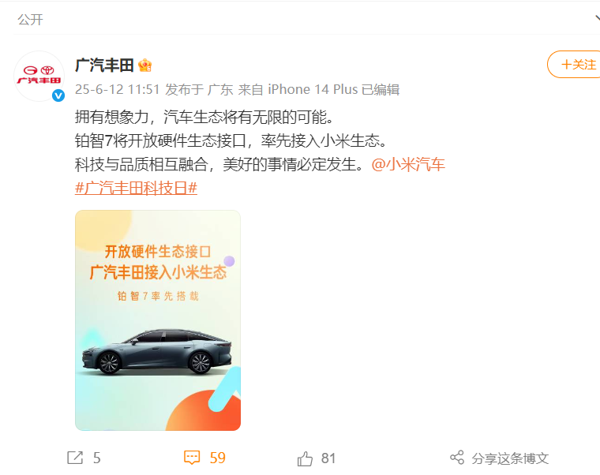Like the post with thumbs-up icon
This screenshot has height=475, width=600.
305,458
